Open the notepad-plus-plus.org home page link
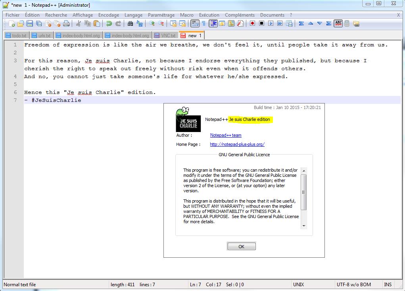 [237, 144]
